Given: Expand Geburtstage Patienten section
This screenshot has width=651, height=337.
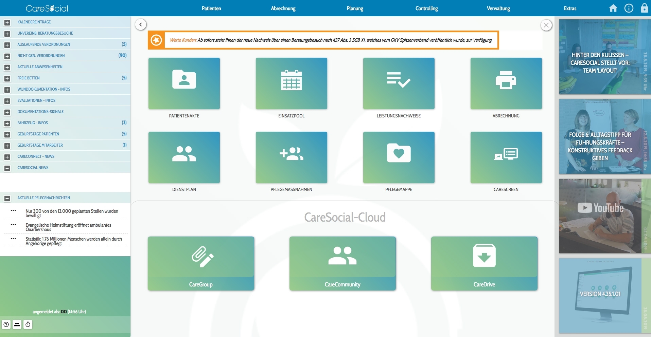Looking at the screenshot, I should click(x=7, y=135).
